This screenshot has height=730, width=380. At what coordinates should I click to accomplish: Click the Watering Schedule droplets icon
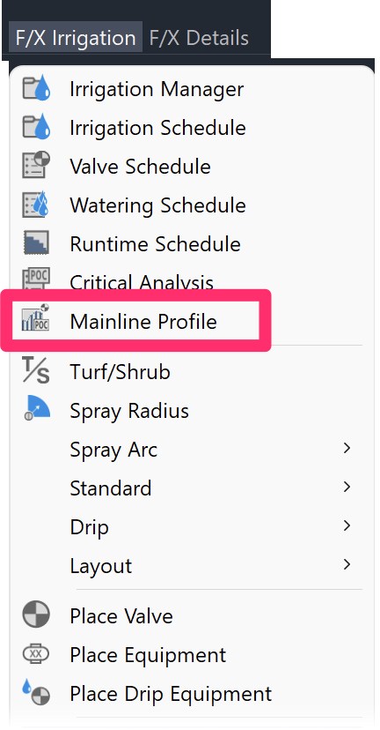[x=36, y=205]
